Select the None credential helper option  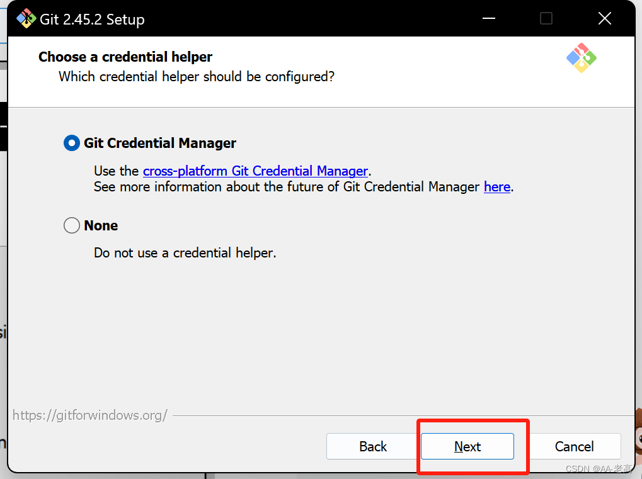pos(72,225)
